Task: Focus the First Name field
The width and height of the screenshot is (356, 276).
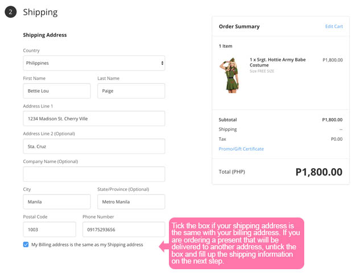Action: pos(56,91)
